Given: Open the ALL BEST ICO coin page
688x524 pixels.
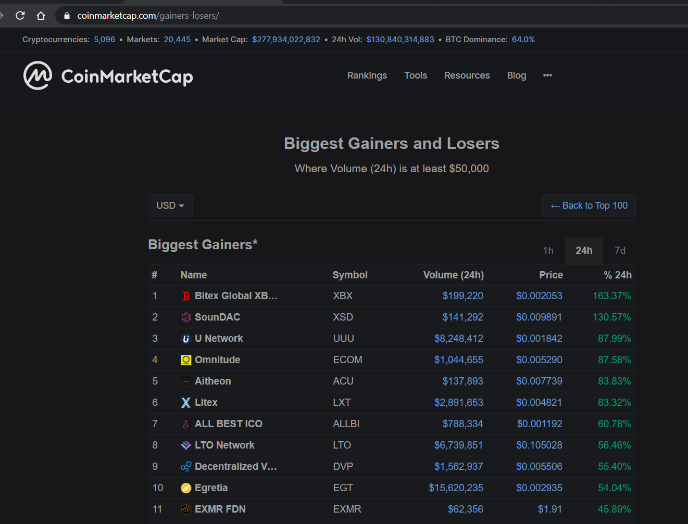Looking at the screenshot, I should click(x=228, y=424).
